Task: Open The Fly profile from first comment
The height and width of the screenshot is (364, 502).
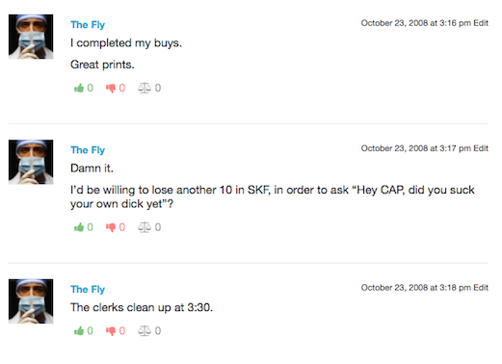Action: (88, 25)
